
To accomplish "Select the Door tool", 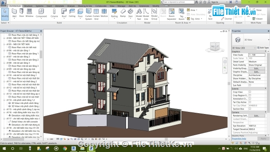I will click(x=22, y=14).
